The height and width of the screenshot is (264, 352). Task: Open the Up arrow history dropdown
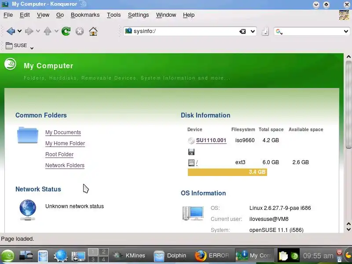coord(56,31)
